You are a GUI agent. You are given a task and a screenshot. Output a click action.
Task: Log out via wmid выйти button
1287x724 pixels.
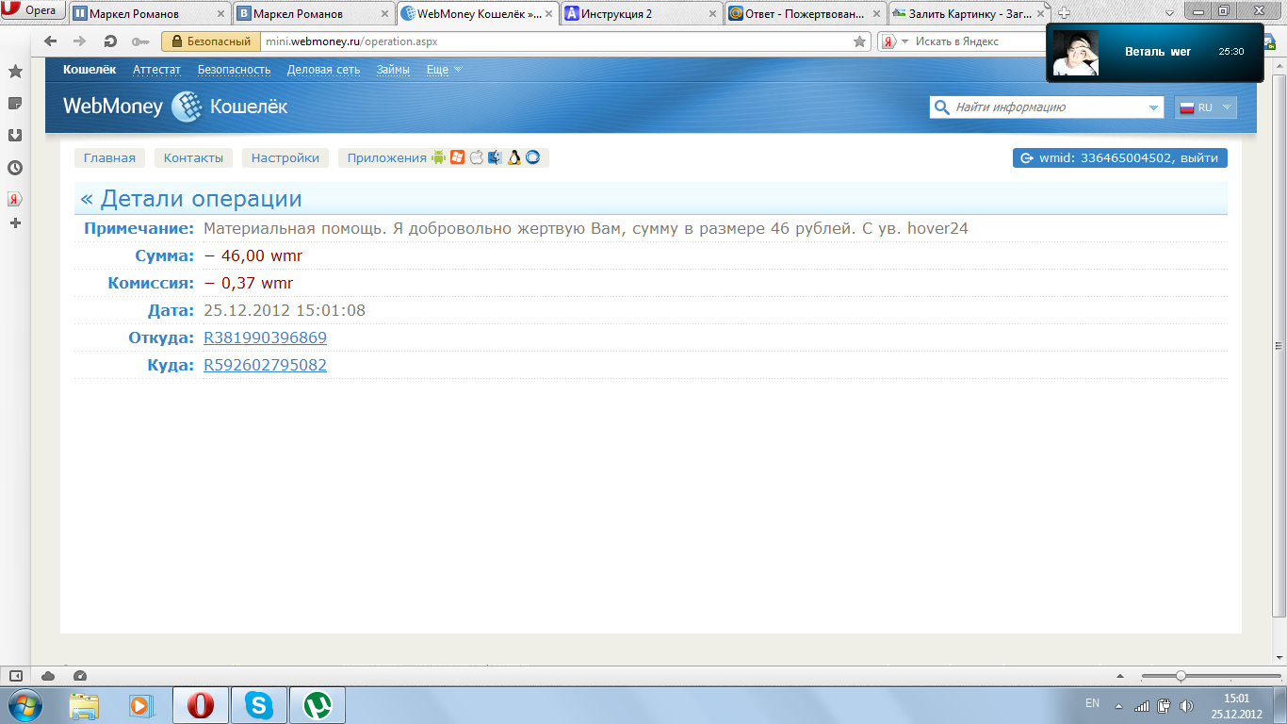[1120, 157]
